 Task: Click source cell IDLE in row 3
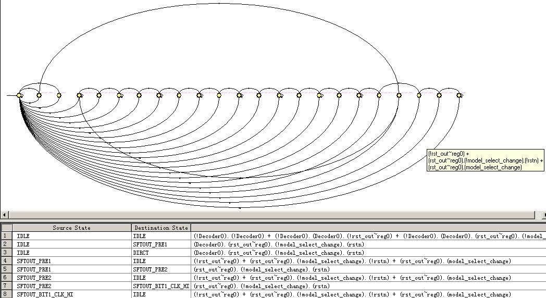tap(72, 253)
